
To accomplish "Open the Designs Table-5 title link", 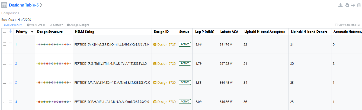I will point(24,5).
